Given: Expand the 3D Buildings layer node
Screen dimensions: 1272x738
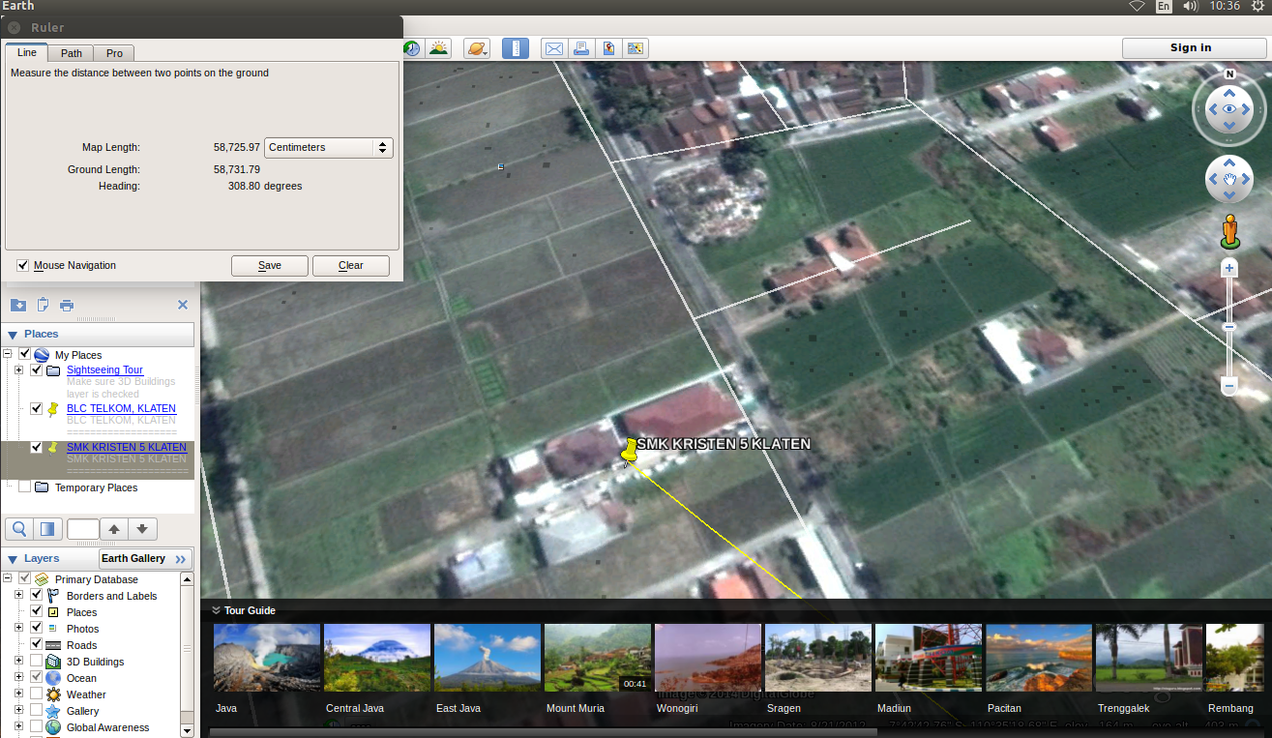Looking at the screenshot, I should (19, 661).
